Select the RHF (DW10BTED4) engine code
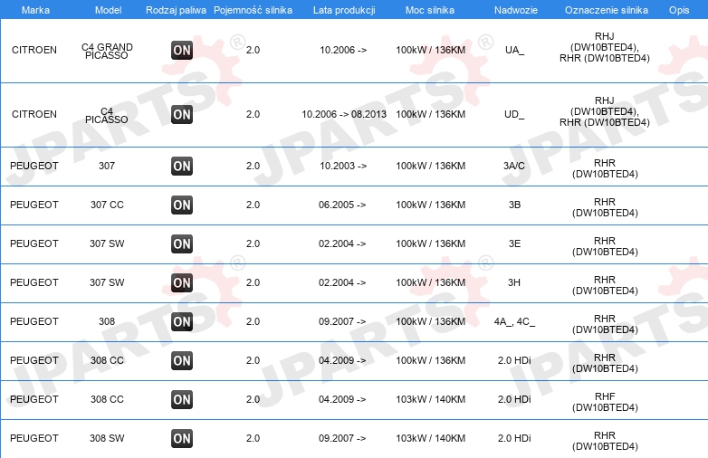 point(605,402)
